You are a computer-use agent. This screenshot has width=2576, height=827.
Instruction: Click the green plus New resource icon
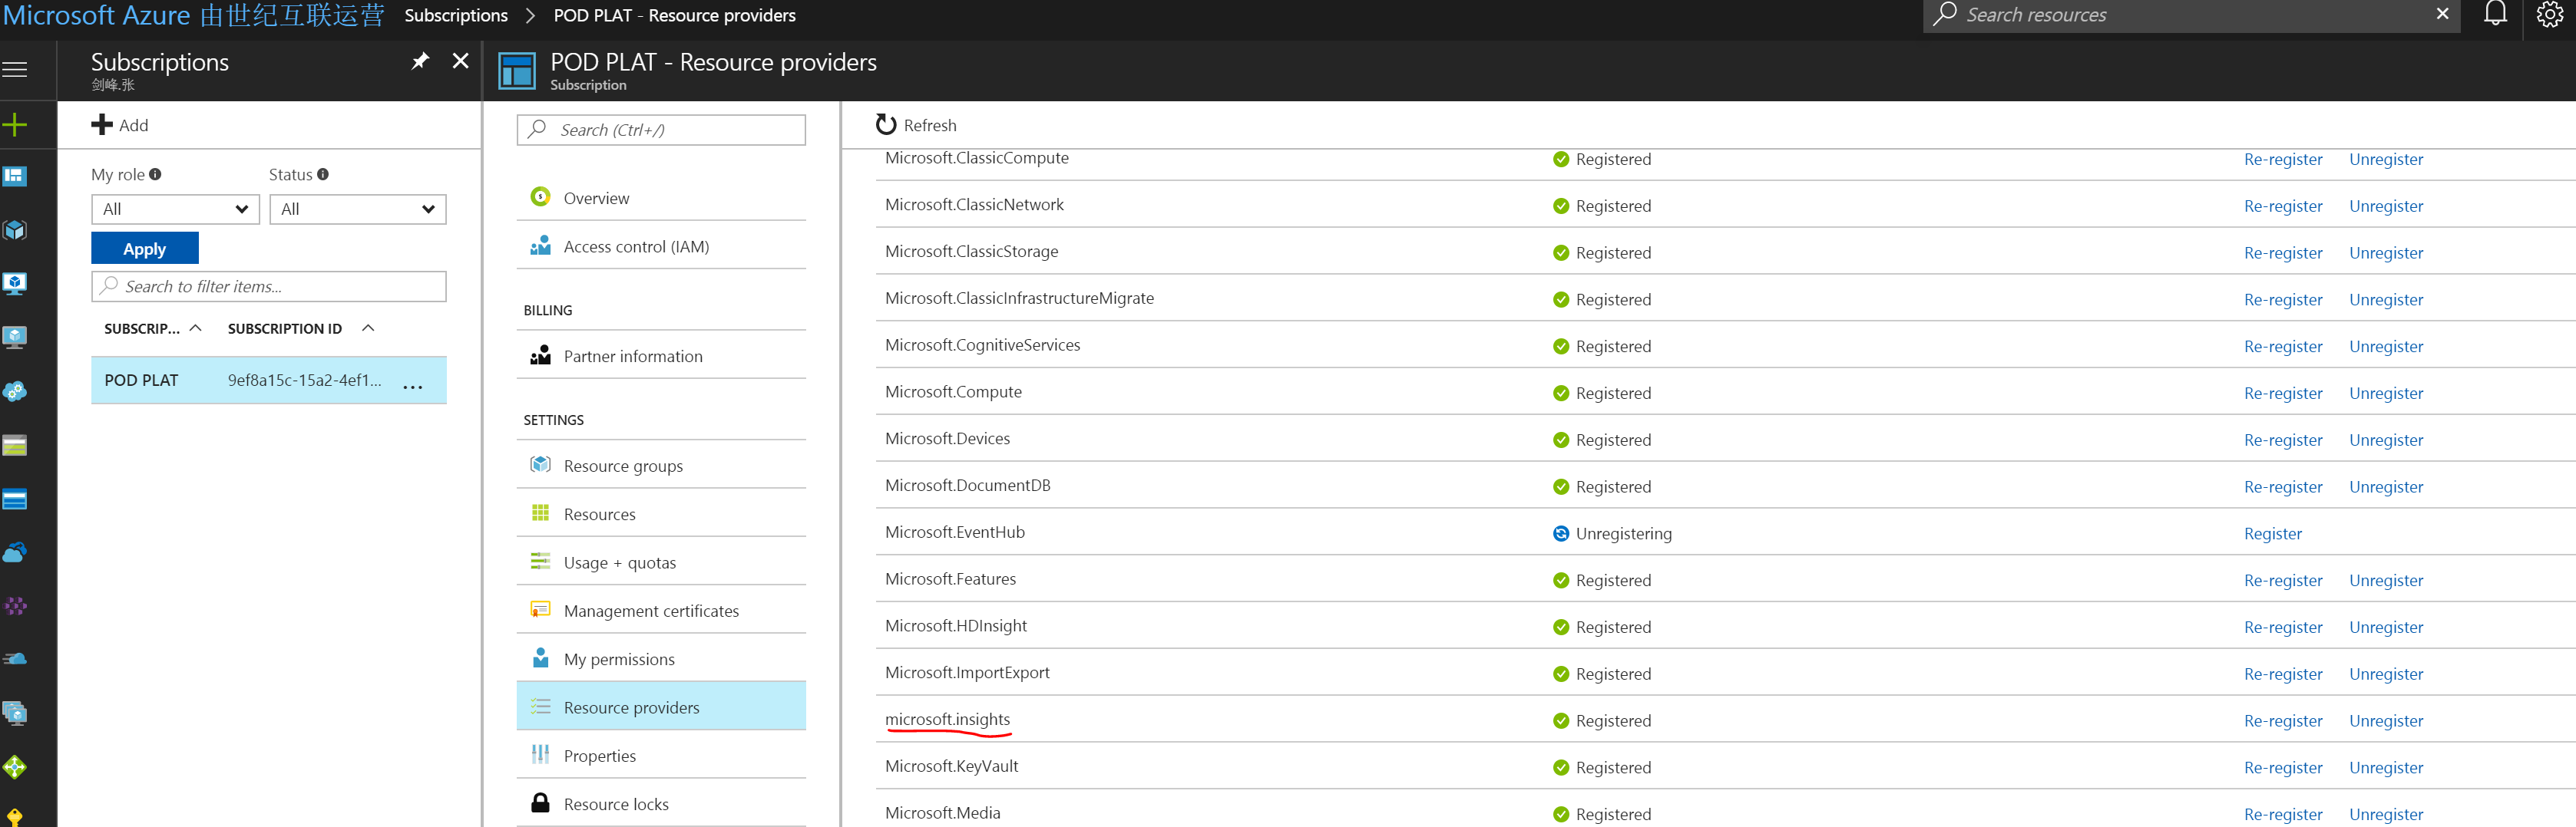click(x=15, y=125)
